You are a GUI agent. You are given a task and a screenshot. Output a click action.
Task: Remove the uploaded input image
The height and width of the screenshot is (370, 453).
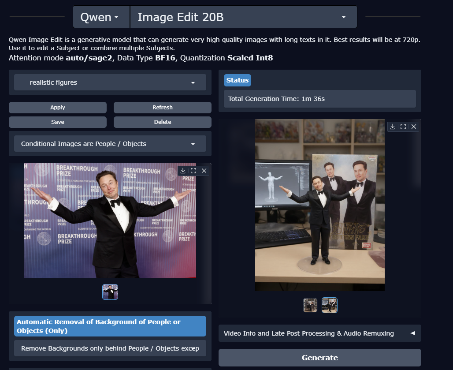tap(204, 171)
